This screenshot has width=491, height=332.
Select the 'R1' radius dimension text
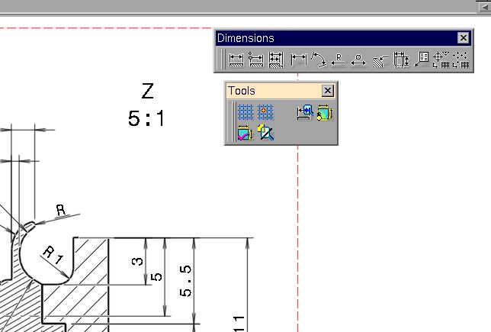(x=53, y=255)
